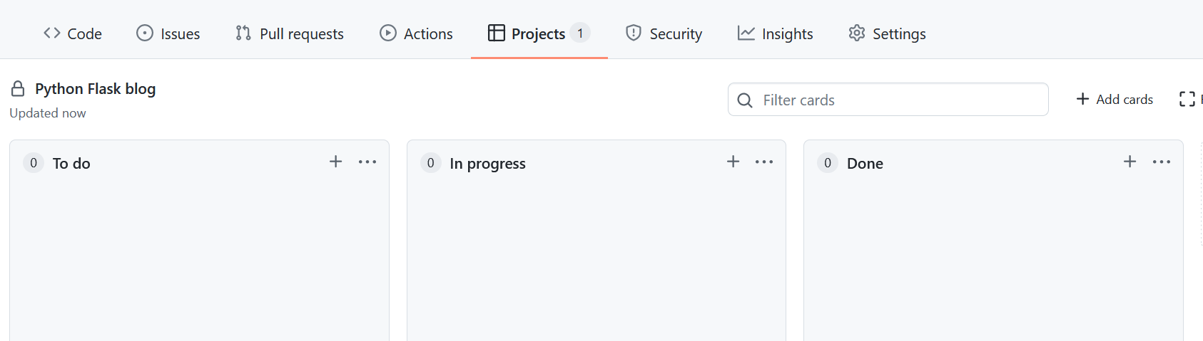Screen dimensions: 1203x341
Task: Switch to the Code tab
Action: click(x=73, y=33)
